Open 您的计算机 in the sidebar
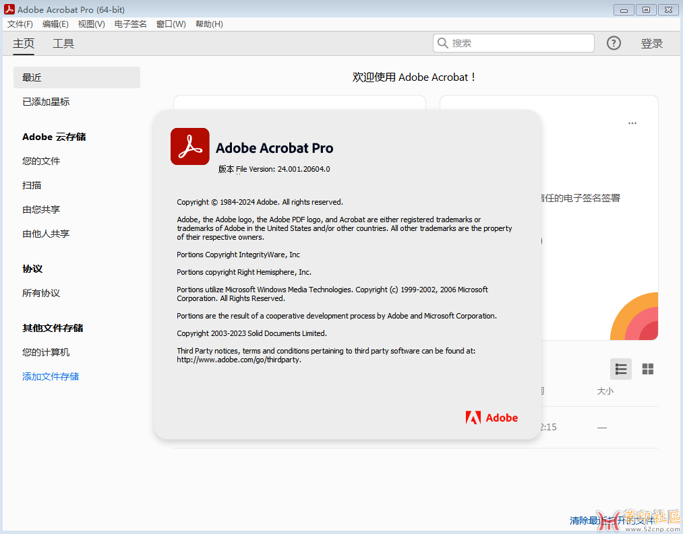Image resolution: width=683 pixels, height=534 pixels. coord(46,352)
